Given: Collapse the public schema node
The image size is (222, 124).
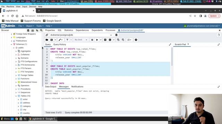Looking at the screenshot, I should tap(14, 48).
